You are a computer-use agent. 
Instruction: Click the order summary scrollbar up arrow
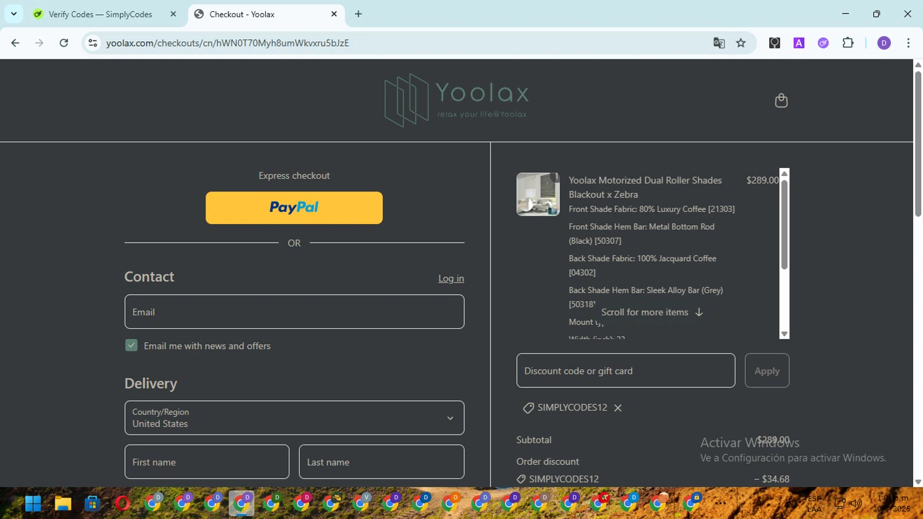784,174
